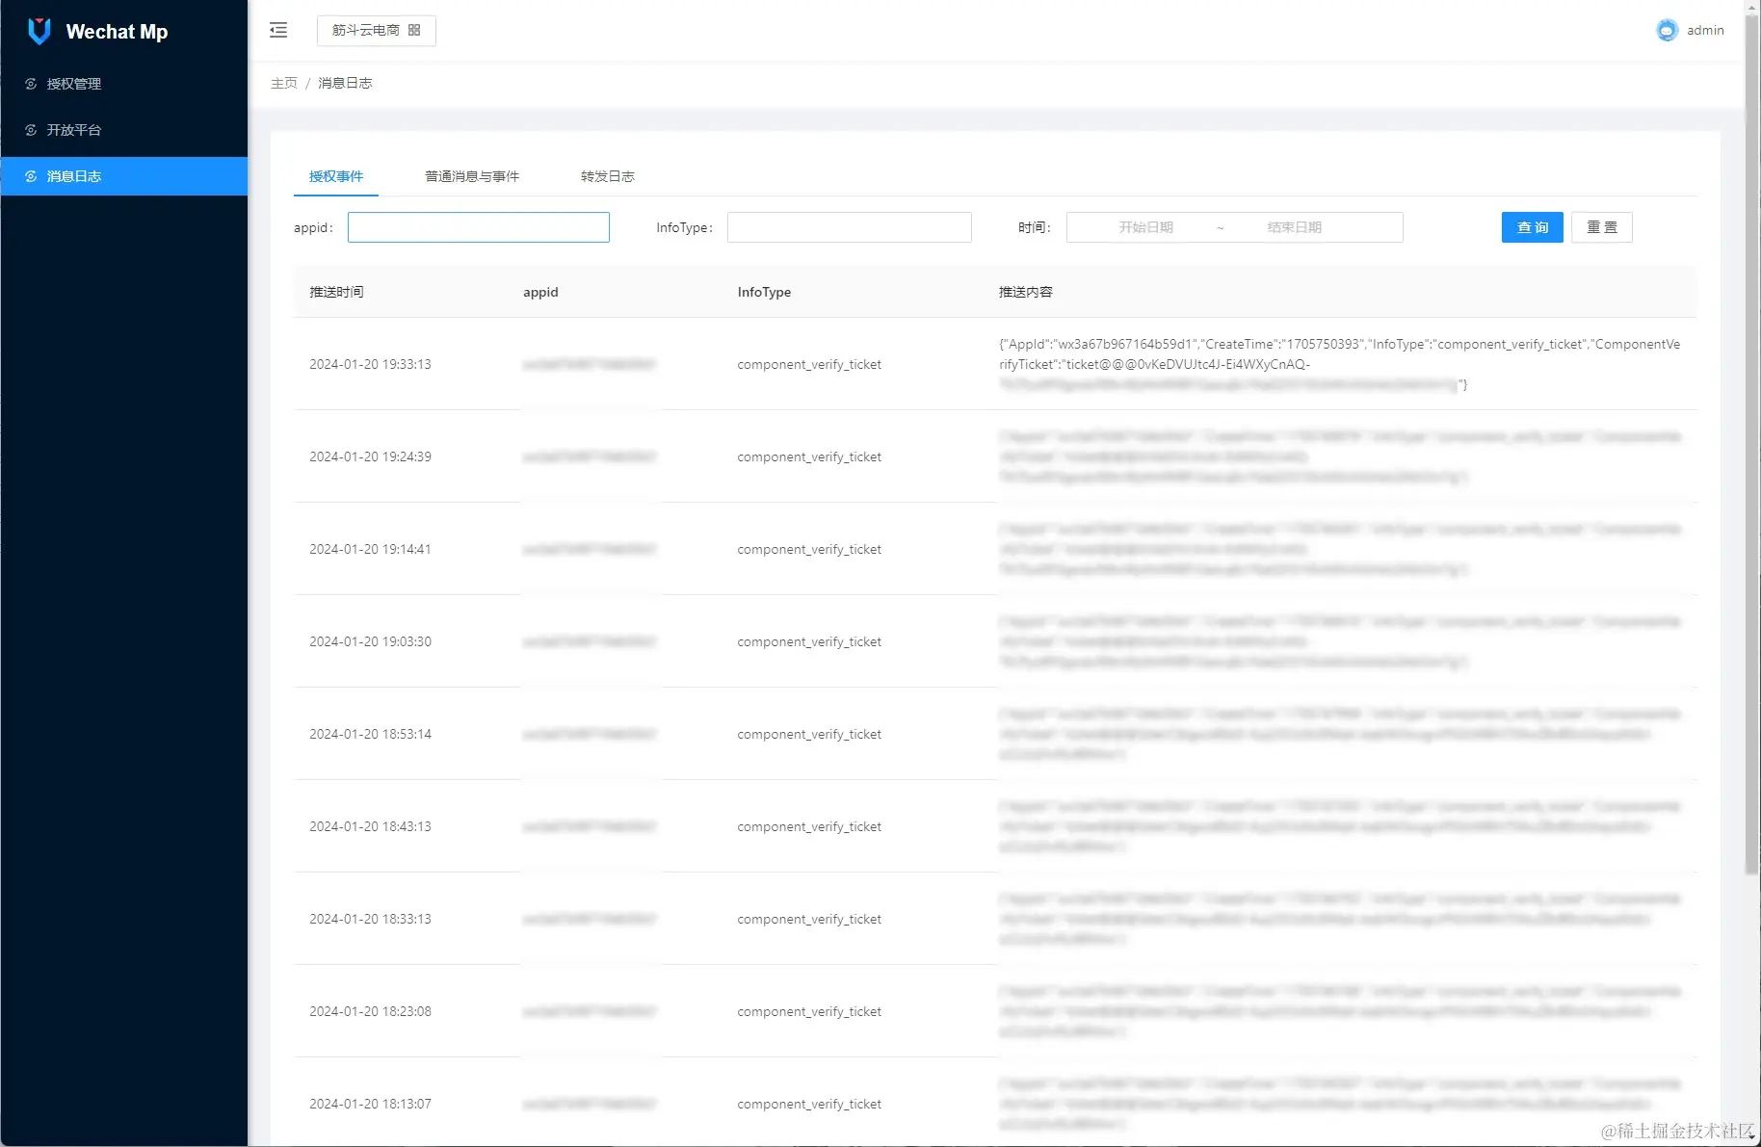Click component_verify_ticket in the 19:33:13 row

[x=809, y=364]
